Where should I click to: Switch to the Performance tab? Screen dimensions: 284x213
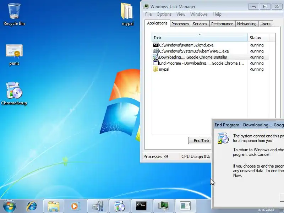tap(222, 24)
